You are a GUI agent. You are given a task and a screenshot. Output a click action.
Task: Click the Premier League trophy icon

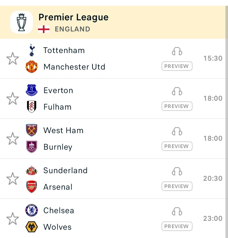tap(22, 22)
